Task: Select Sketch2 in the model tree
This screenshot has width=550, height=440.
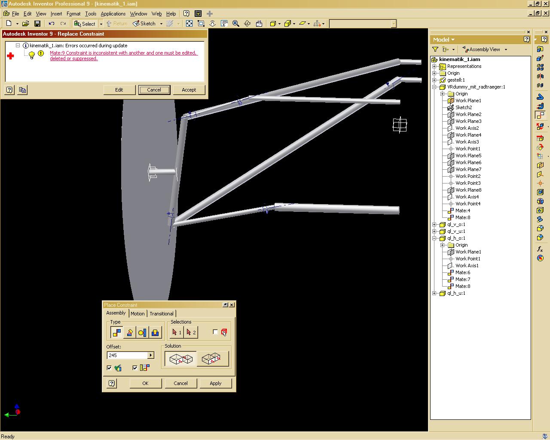Action: tap(464, 107)
